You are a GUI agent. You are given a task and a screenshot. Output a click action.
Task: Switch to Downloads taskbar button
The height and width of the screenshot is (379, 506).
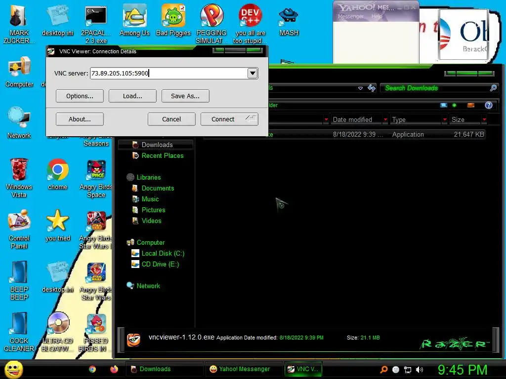(x=164, y=369)
